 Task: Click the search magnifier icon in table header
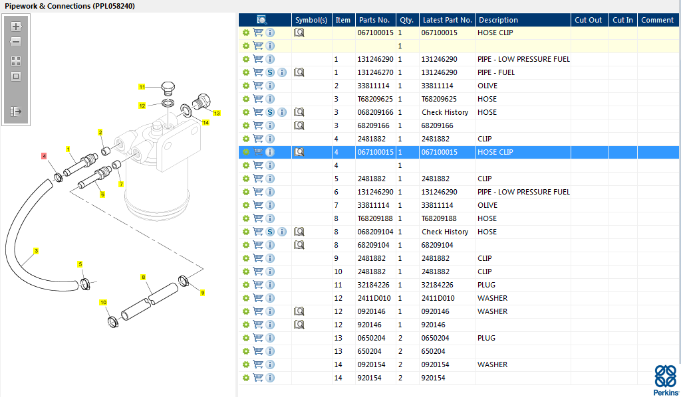point(262,20)
